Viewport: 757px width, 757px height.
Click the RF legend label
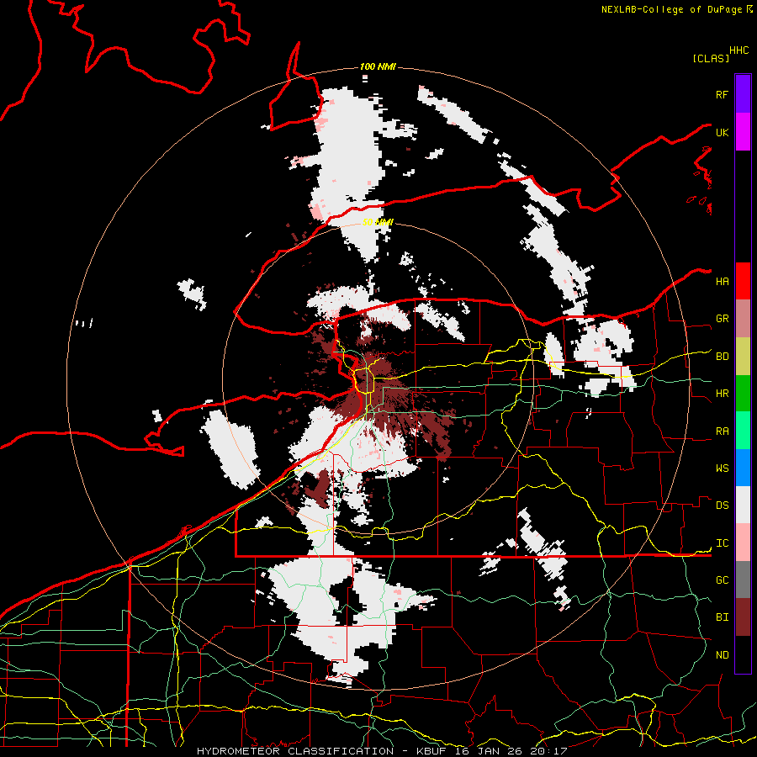point(722,94)
